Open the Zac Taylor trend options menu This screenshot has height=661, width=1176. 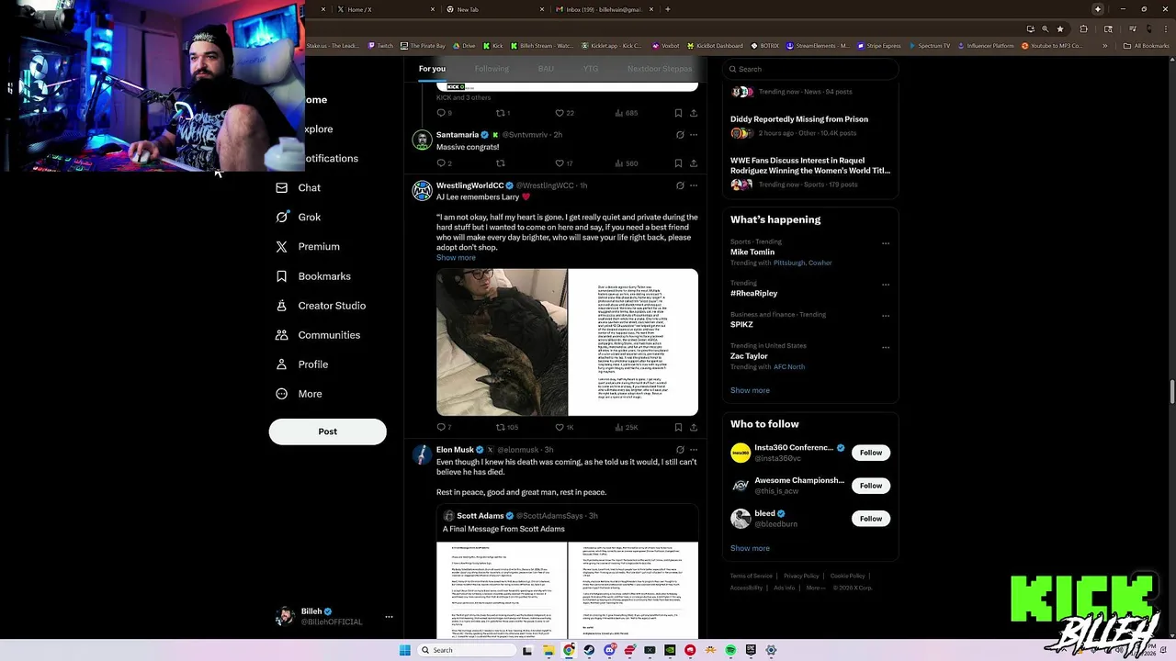[x=886, y=347]
